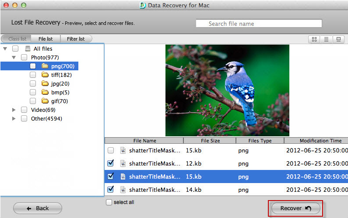Switch to preview view icon
348x218 pixels.
tap(338, 39)
